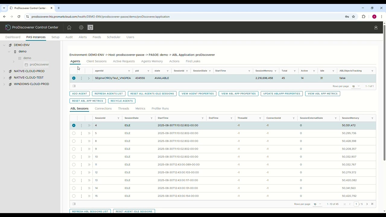Screen dimensions: 386x217
Task: Open the Agents Memory tab
Action: 152,61
